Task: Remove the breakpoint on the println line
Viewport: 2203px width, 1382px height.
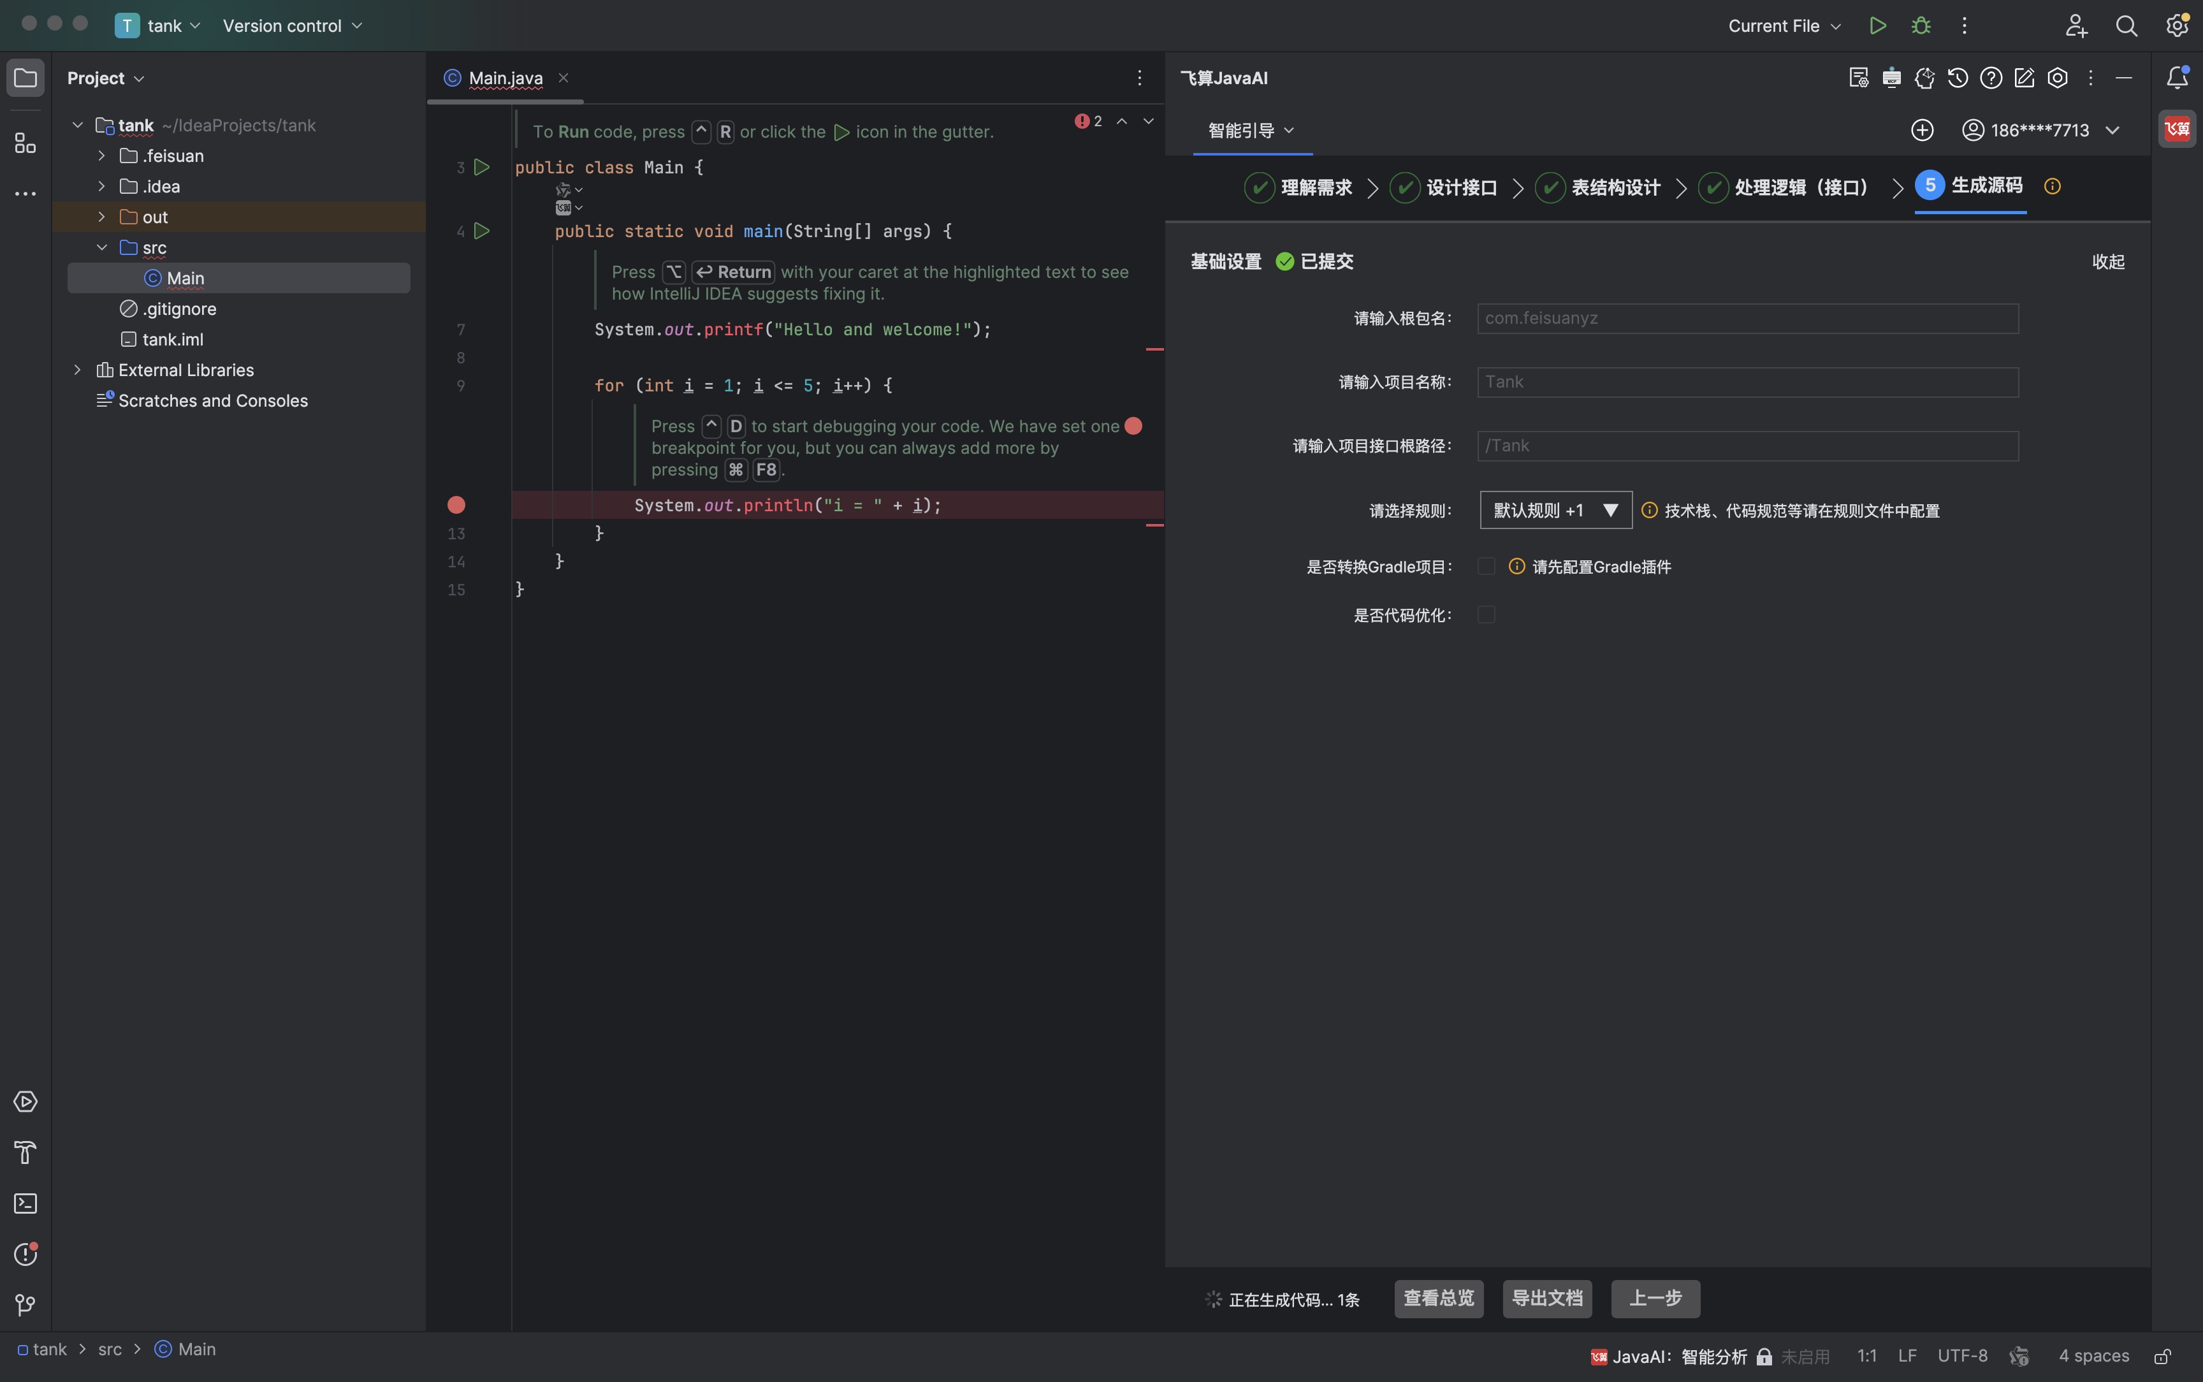Action: 456,506
